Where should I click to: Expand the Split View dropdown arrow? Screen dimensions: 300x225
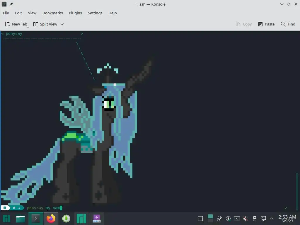tap(62, 24)
